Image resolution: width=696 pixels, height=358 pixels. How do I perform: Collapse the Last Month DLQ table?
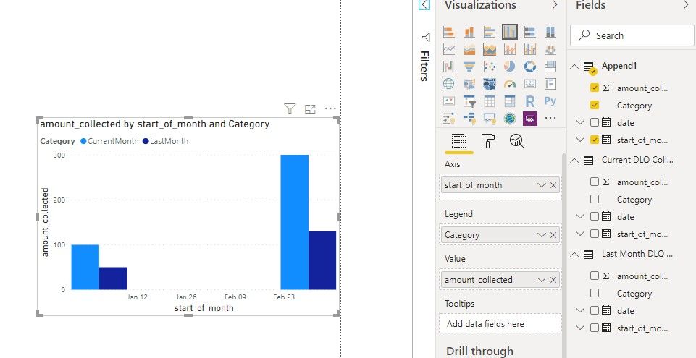pyautogui.click(x=574, y=255)
